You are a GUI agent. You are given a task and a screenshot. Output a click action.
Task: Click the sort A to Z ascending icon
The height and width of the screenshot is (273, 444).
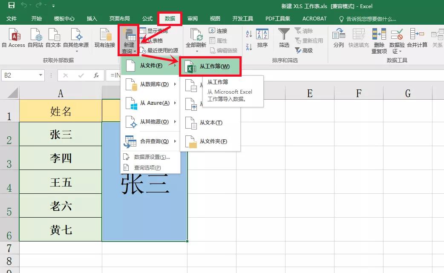[x=249, y=34]
